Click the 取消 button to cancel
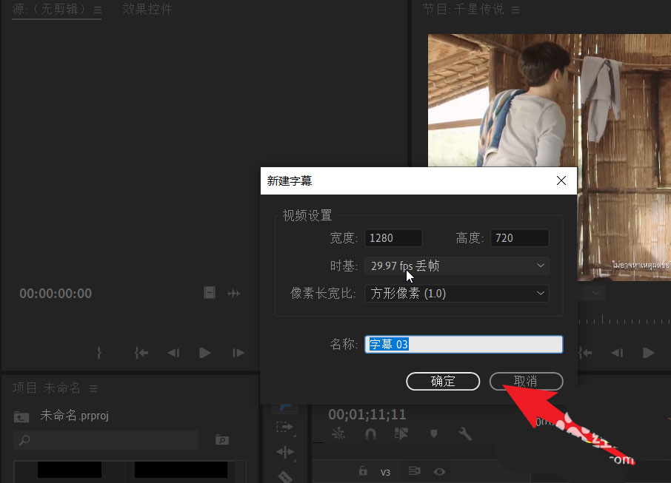The height and width of the screenshot is (483, 671). pyautogui.click(x=526, y=381)
